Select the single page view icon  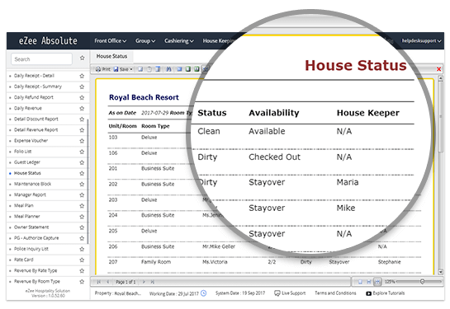click(360, 282)
